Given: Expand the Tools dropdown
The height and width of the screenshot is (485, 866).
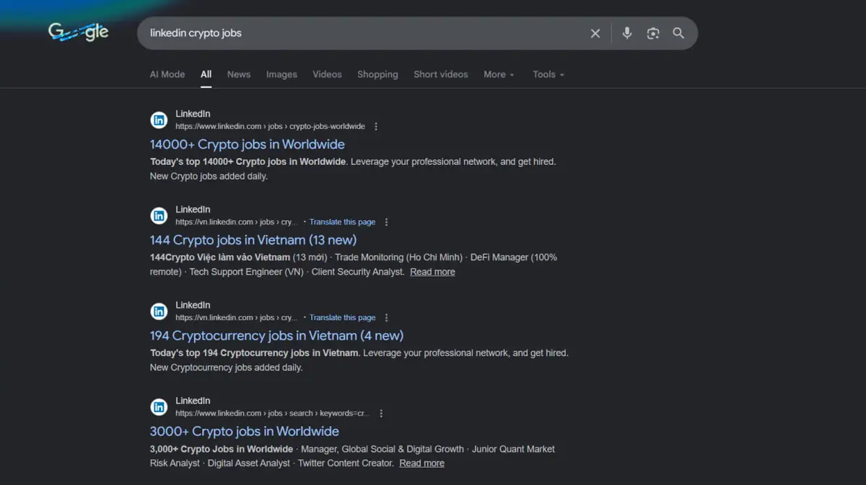Looking at the screenshot, I should 548,74.
